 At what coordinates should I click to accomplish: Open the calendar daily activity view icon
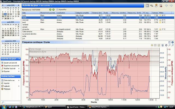pos(147,5)
